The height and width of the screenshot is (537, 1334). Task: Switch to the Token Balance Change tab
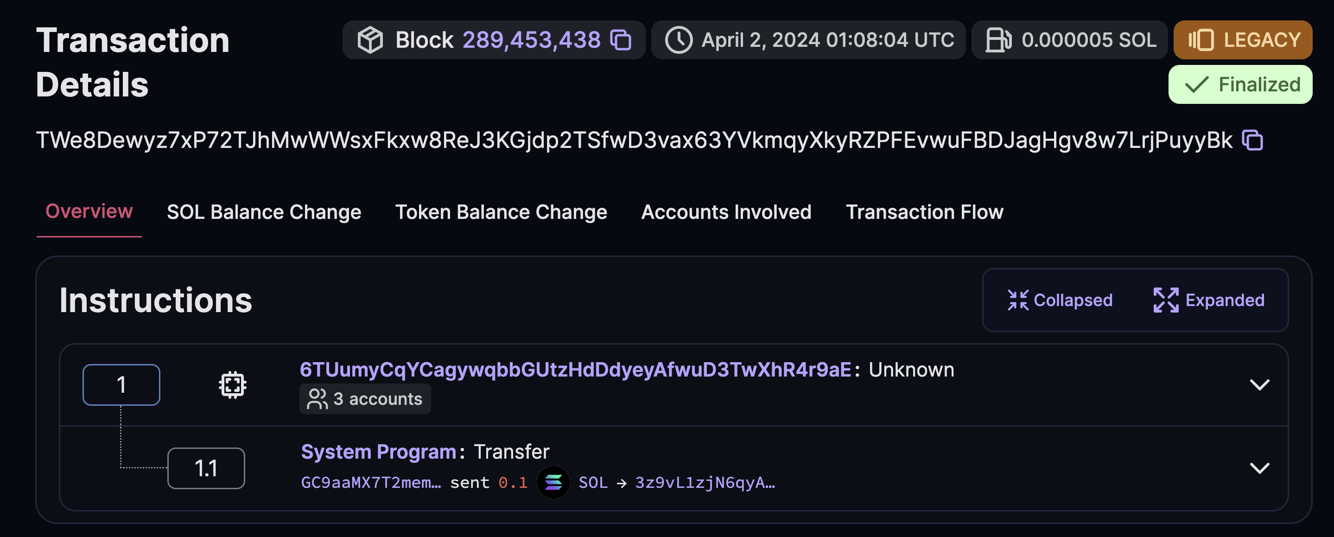pos(501,212)
